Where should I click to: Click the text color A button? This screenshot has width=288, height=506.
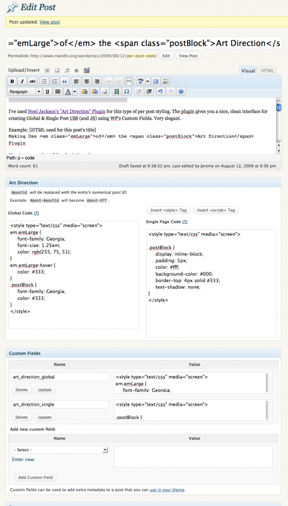pos(68,91)
